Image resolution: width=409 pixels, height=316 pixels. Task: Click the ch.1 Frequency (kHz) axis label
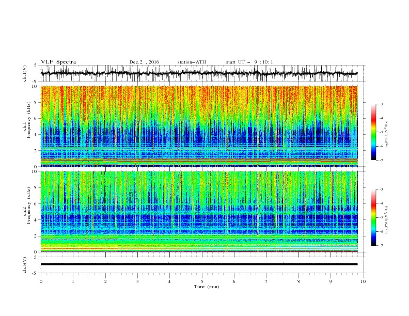pos(27,119)
